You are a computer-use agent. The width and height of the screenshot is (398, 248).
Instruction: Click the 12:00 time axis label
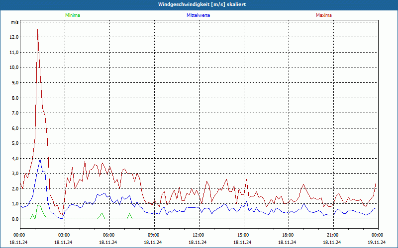coord(199,235)
